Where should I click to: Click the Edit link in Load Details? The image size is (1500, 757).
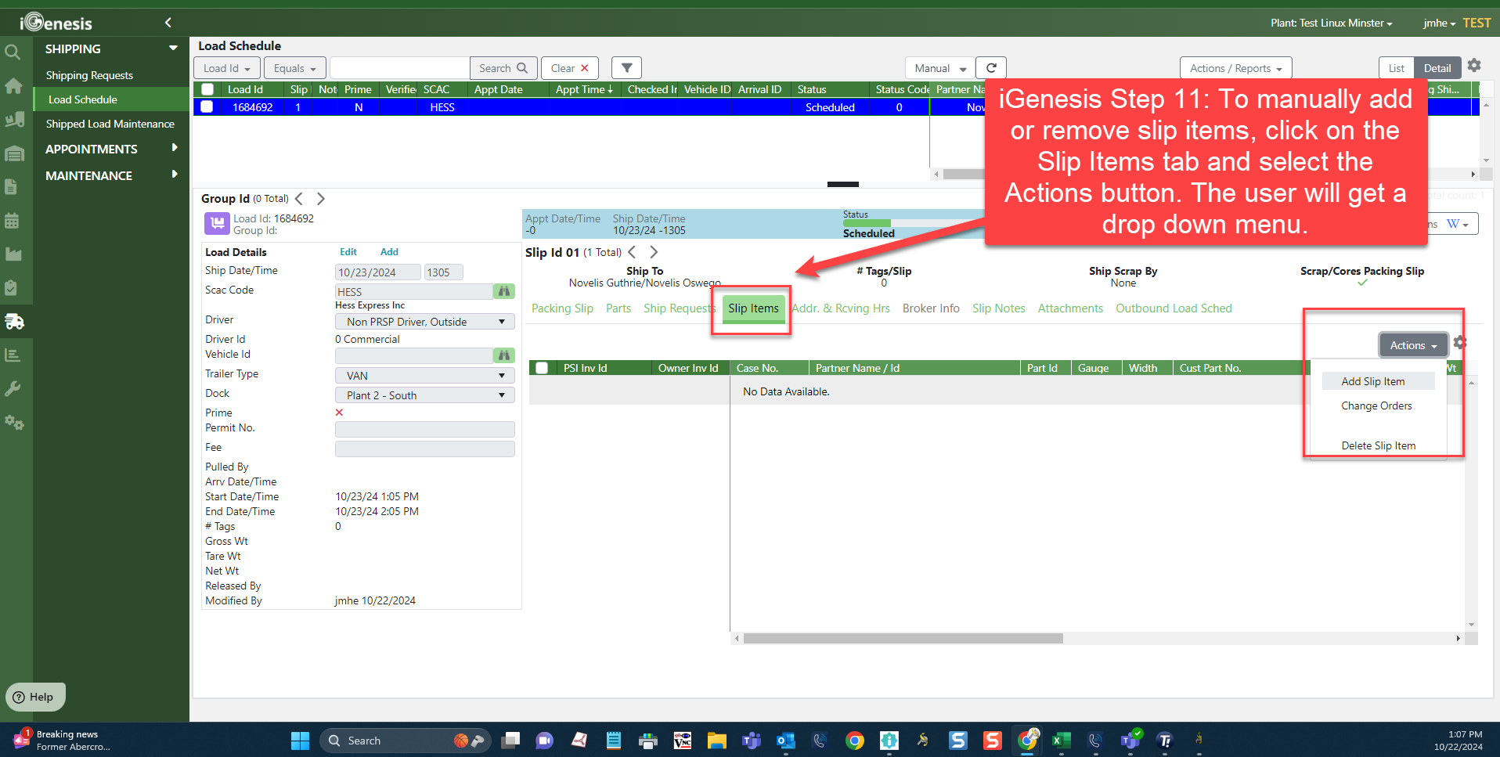click(348, 252)
